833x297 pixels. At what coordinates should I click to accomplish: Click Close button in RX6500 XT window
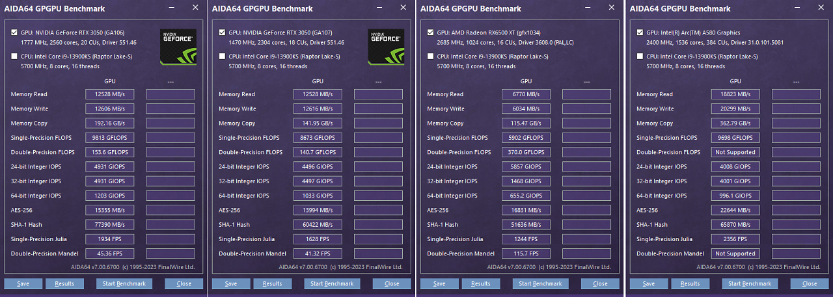click(x=600, y=283)
